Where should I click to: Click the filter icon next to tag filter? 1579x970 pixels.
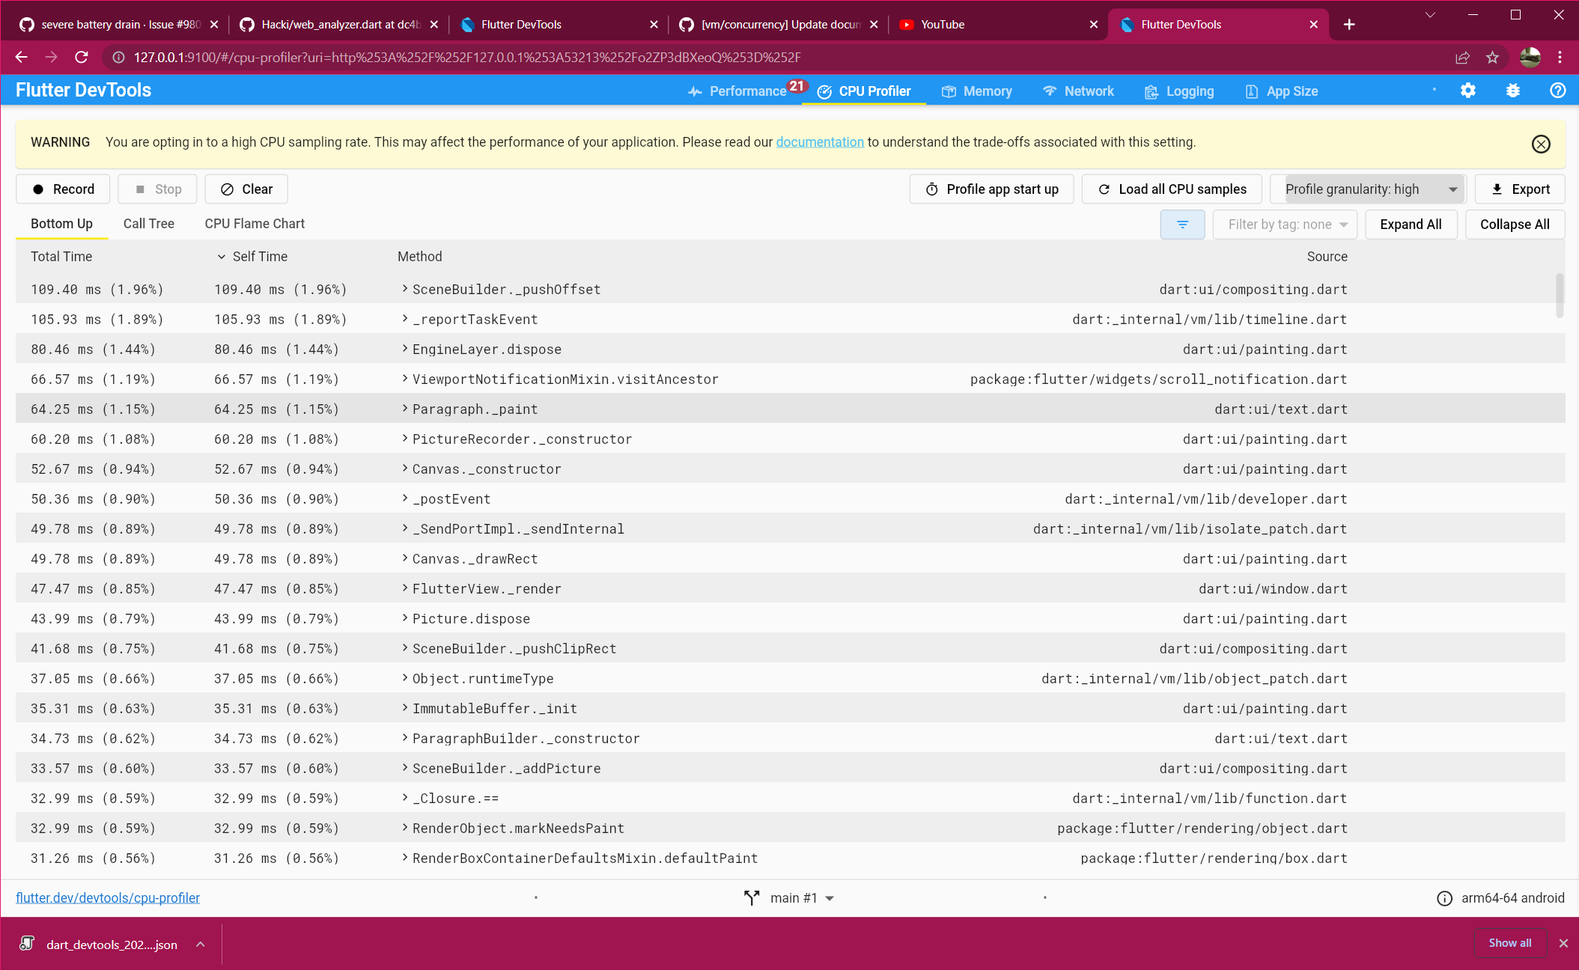point(1182,224)
